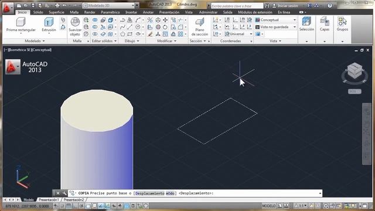Click the [Isométrica SE] viewport view control
Screen dimensions: 375x211
(20, 50)
